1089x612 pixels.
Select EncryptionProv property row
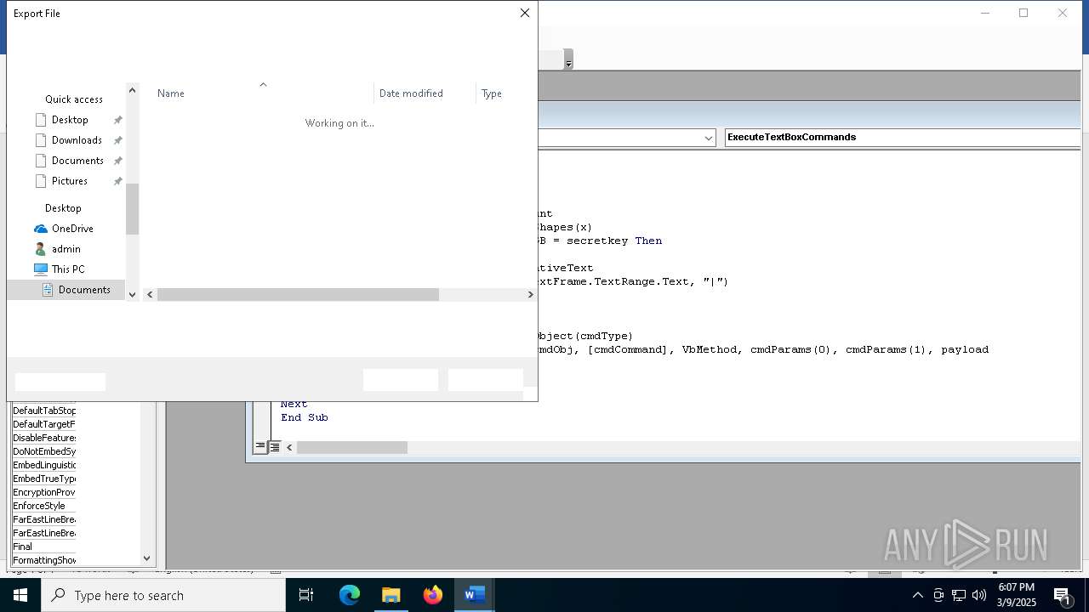[x=44, y=492]
